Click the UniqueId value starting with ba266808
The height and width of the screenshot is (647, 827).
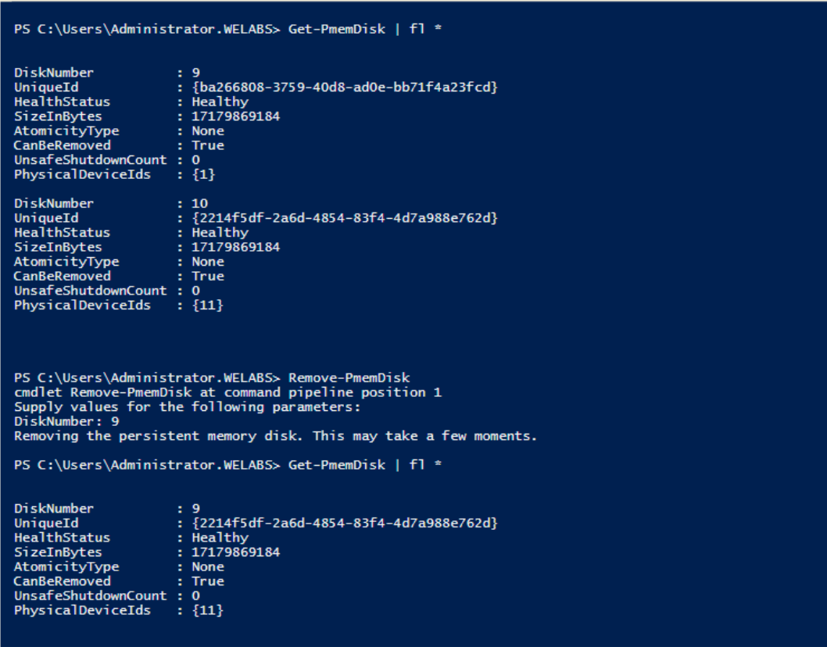tap(344, 88)
